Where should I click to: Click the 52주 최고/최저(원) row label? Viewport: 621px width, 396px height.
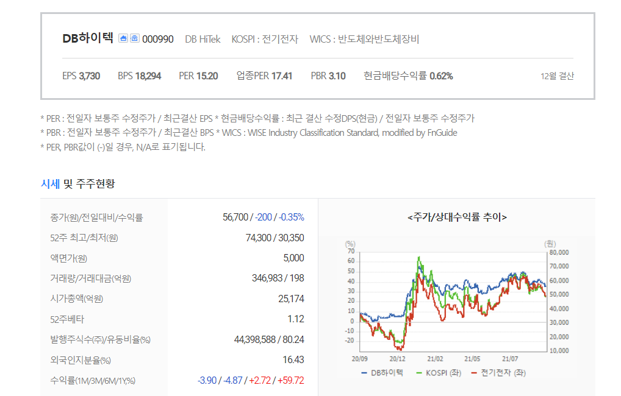point(84,238)
